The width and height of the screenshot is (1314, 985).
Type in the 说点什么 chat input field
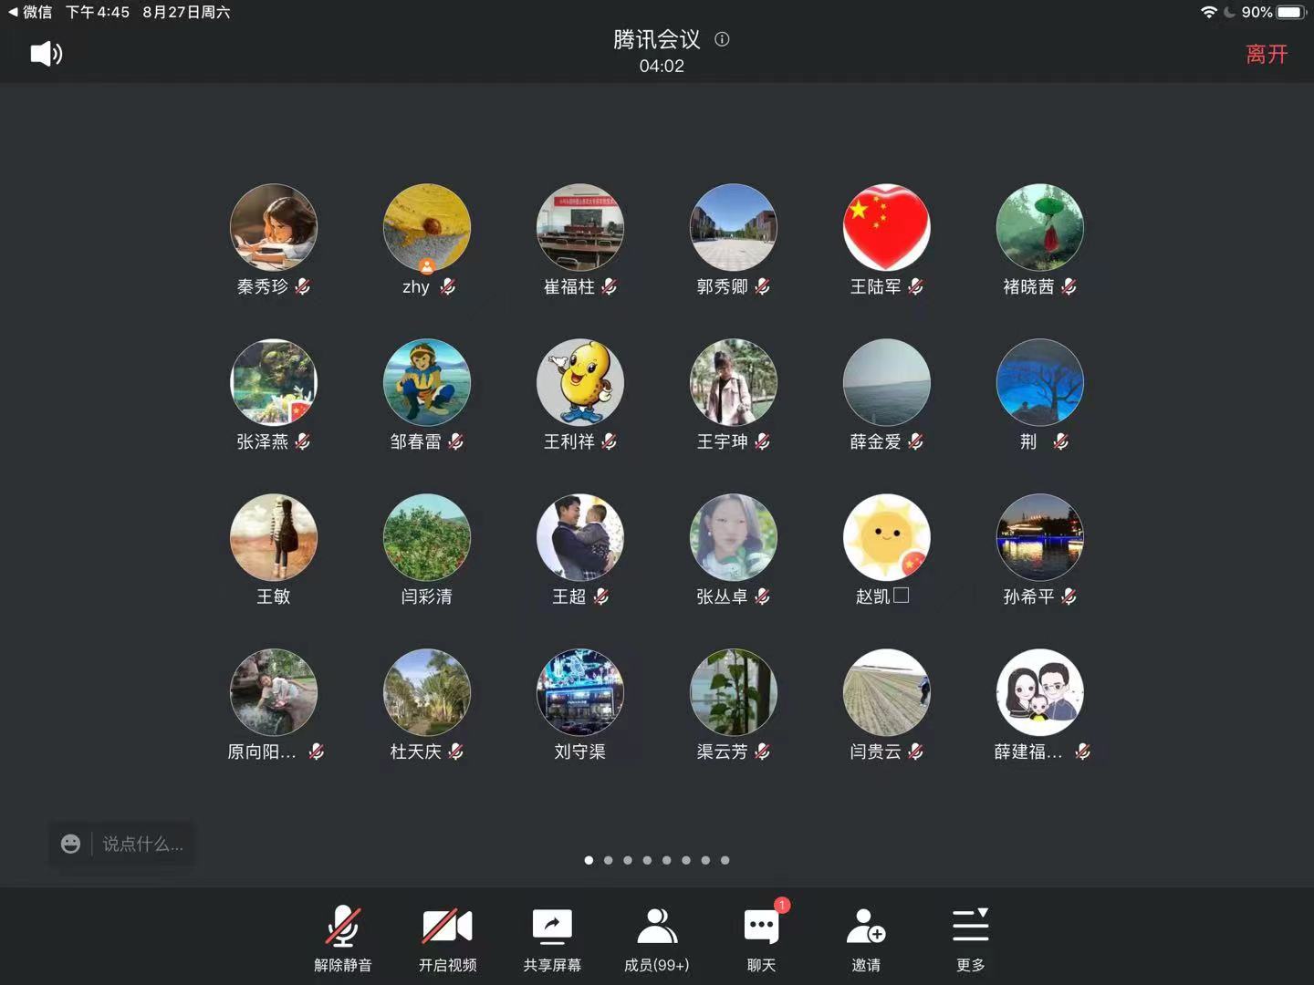click(x=143, y=844)
